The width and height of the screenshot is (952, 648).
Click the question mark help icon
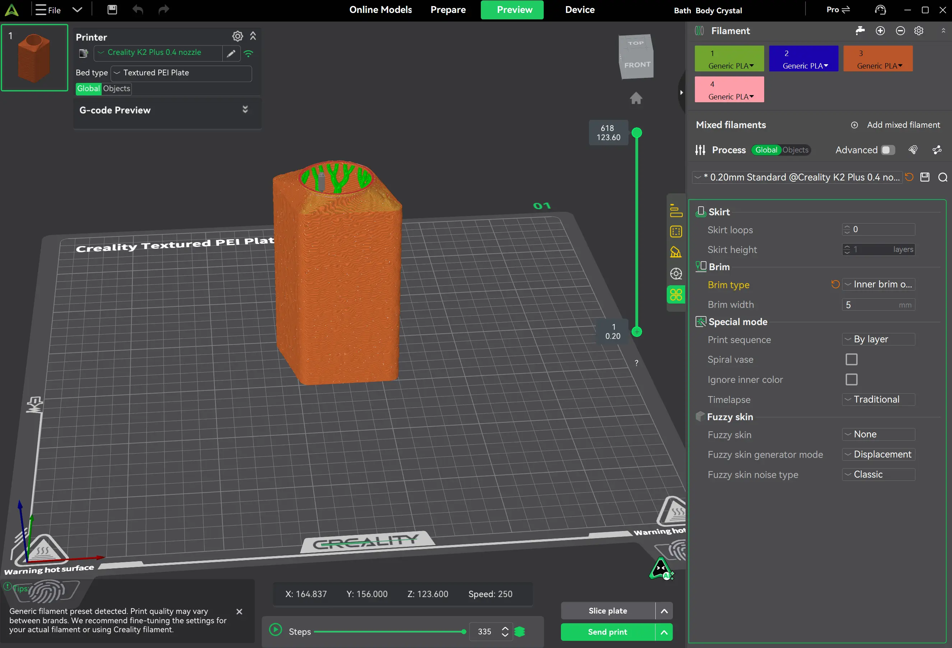tap(636, 363)
